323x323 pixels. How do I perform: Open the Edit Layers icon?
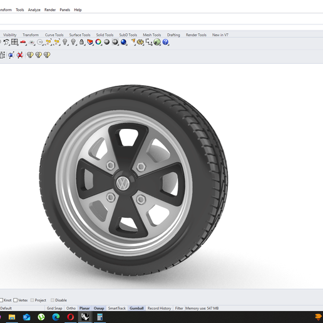(x=90, y=42)
